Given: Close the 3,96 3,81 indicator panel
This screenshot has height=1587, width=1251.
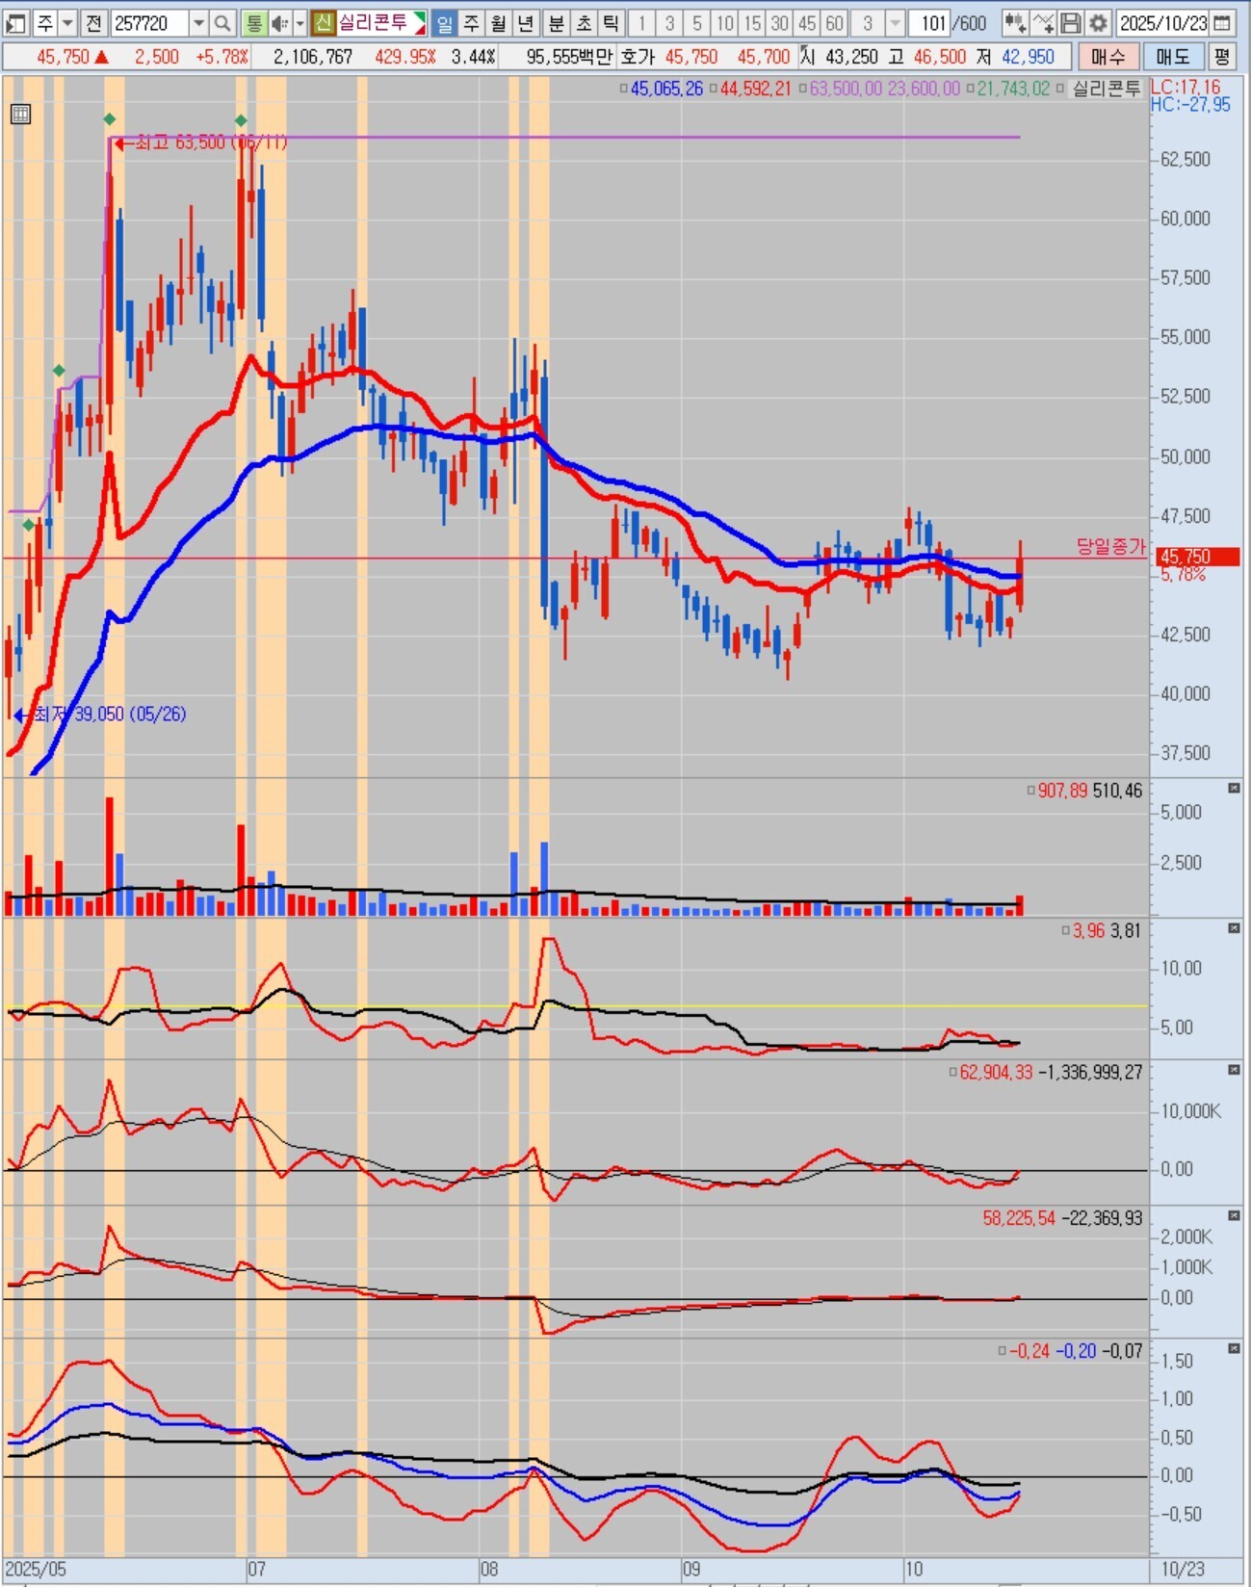Looking at the screenshot, I should (1234, 928).
